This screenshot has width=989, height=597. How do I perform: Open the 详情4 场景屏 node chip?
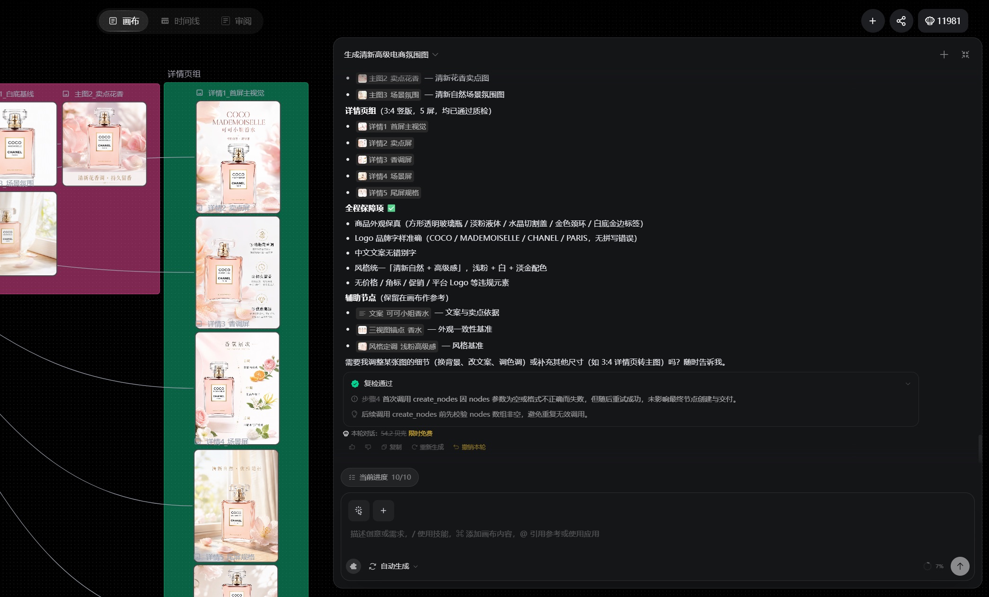pyautogui.click(x=385, y=176)
